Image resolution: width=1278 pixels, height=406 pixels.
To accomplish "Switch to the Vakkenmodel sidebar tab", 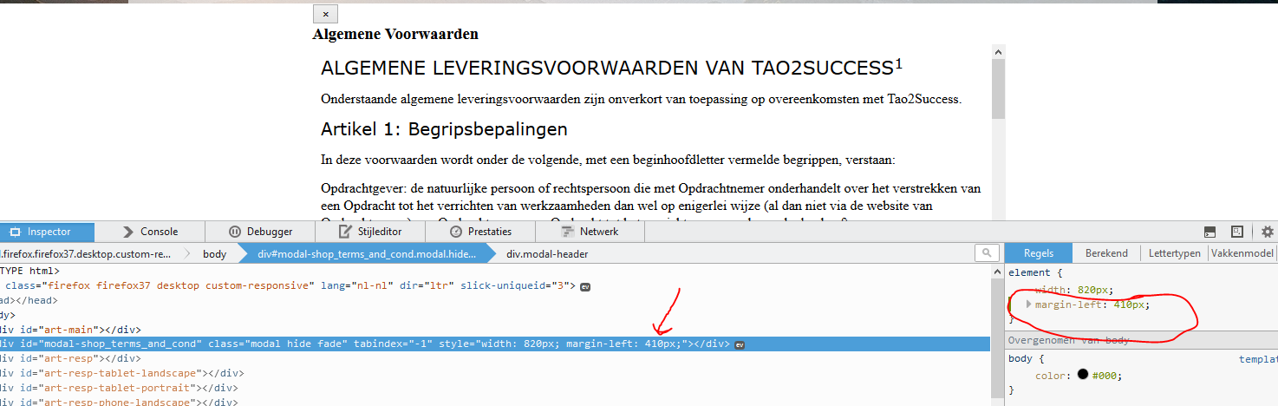I will (x=1242, y=253).
